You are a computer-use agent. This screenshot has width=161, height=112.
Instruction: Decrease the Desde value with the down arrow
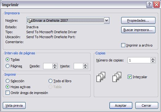click(x=55, y=67)
